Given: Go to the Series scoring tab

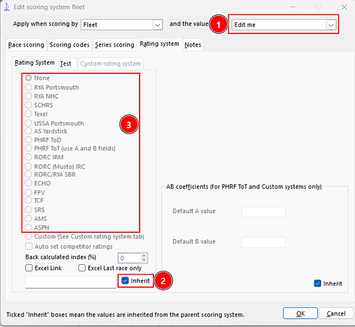Looking at the screenshot, I should (115, 45).
